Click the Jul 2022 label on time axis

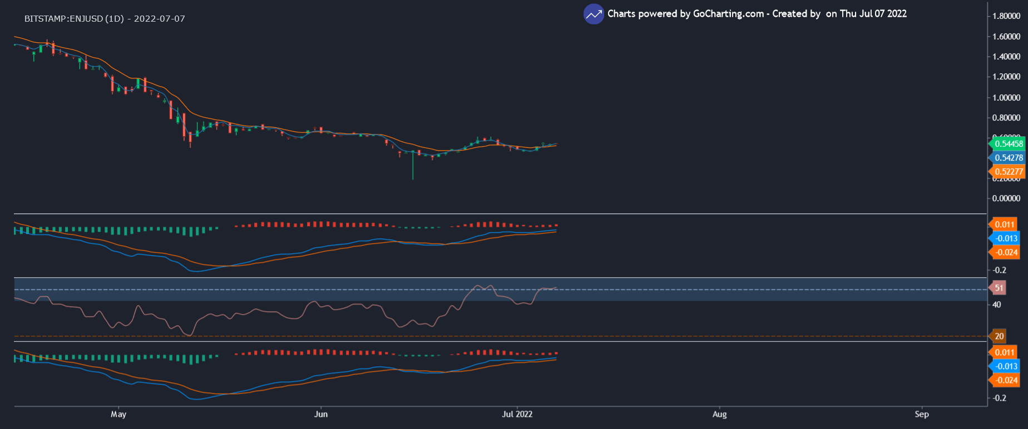517,414
